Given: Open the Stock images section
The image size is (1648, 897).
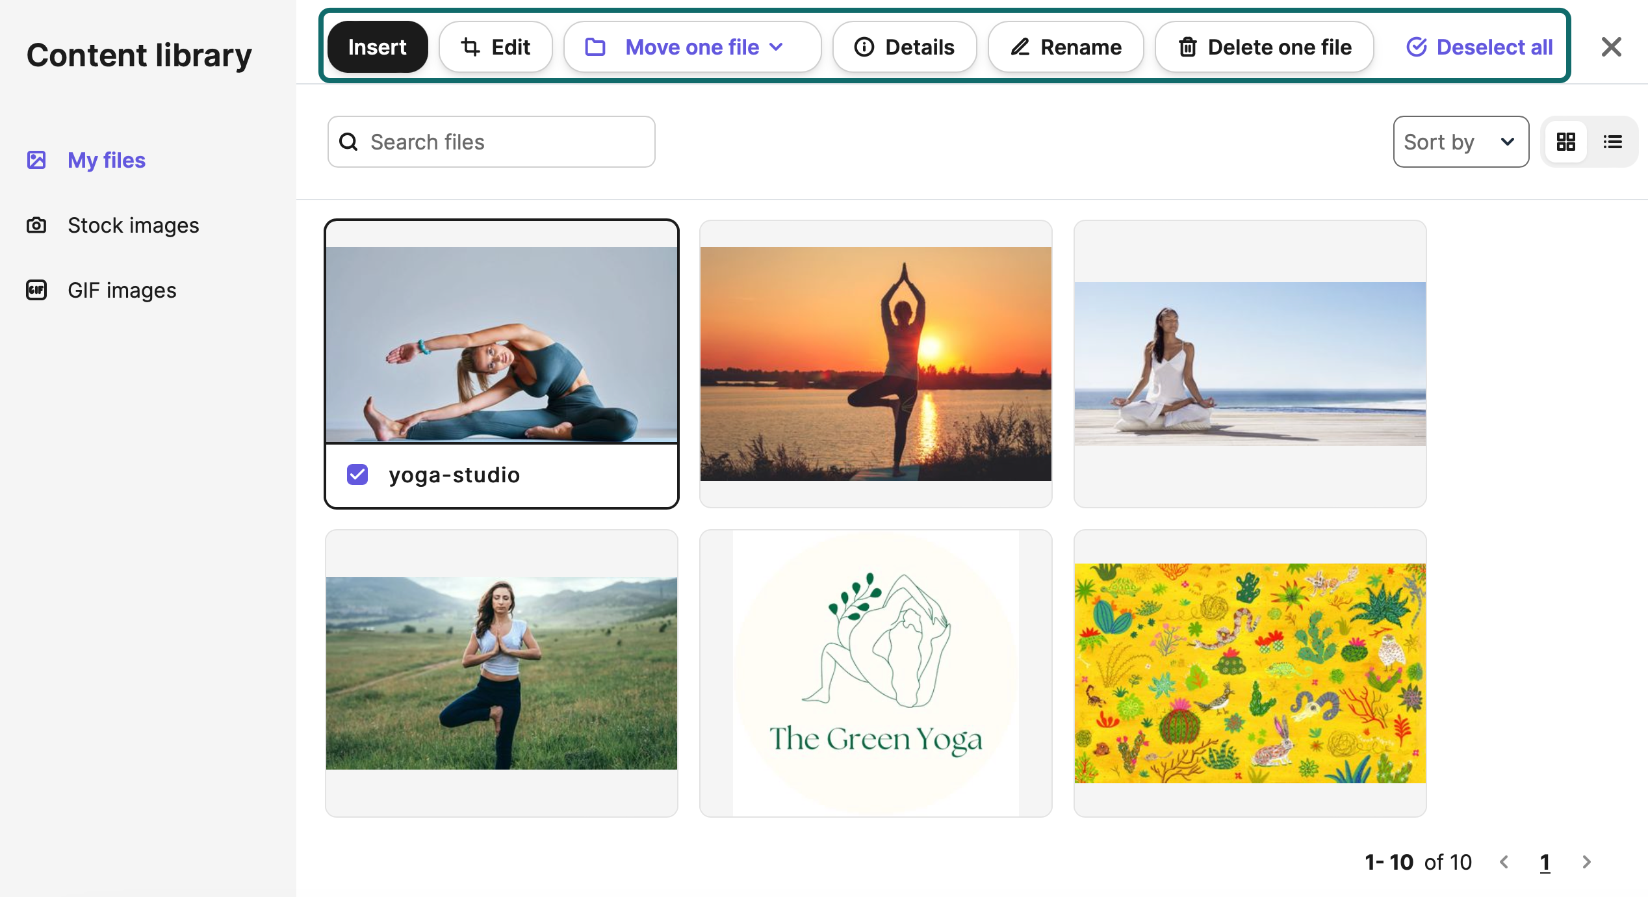Looking at the screenshot, I should (x=133, y=225).
